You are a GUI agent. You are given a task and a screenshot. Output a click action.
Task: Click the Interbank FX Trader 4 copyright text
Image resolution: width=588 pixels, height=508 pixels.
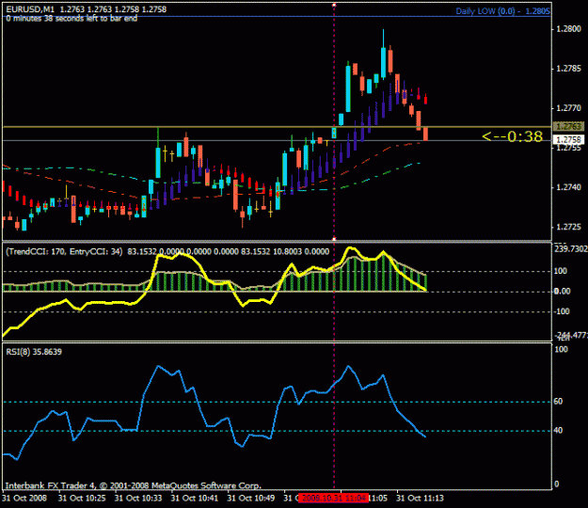134,485
